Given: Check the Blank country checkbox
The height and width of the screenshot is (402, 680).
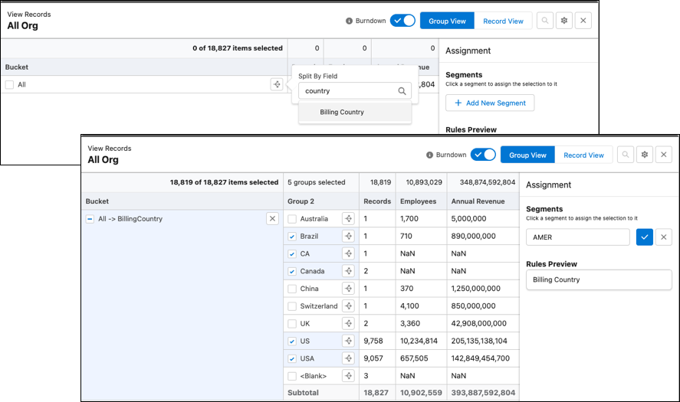Looking at the screenshot, I should (x=292, y=376).
